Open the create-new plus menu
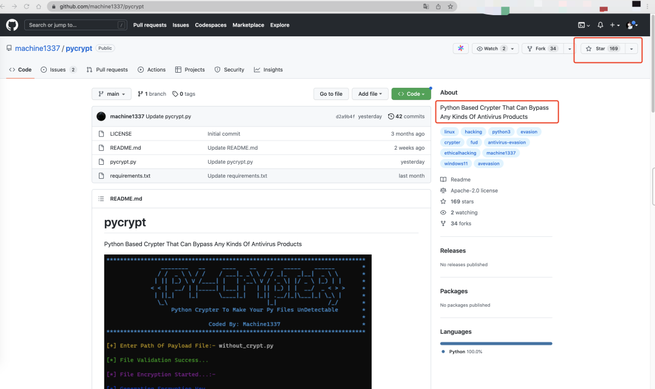Screen dimensions: 655x389 (614, 25)
